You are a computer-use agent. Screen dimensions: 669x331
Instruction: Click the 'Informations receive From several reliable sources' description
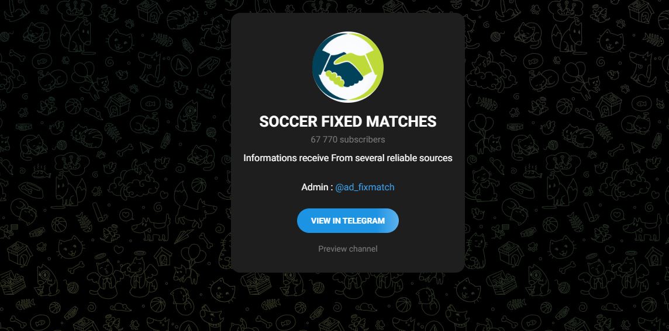[x=348, y=158]
